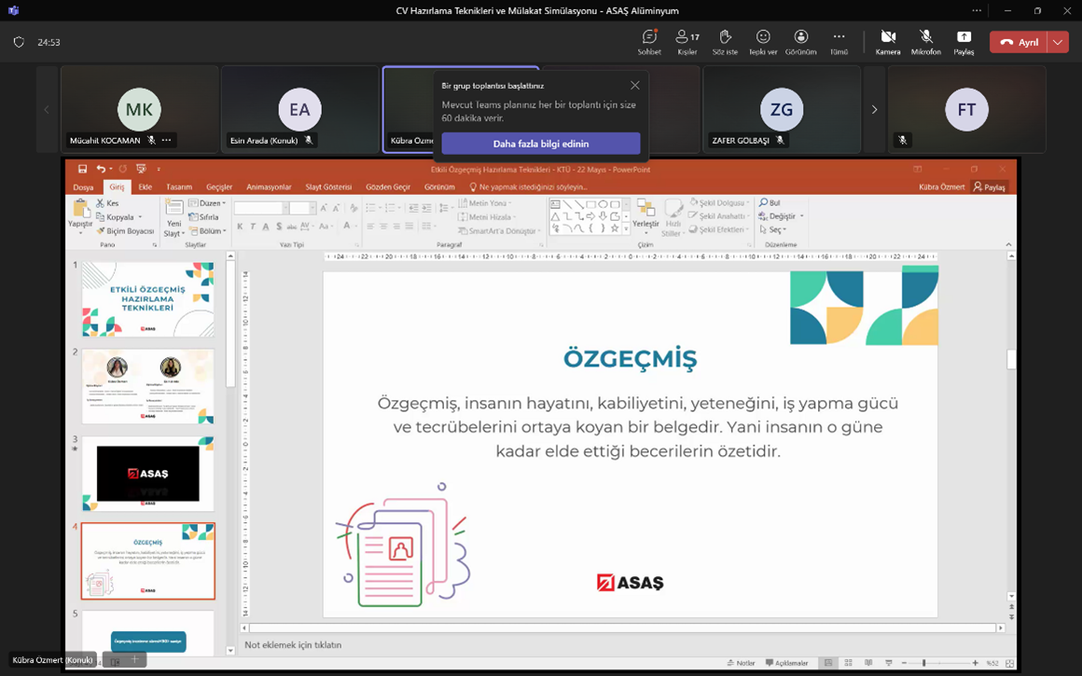Click the font size combo box
Image resolution: width=1082 pixels, height=676 pixels.
[x=302, y=208]
